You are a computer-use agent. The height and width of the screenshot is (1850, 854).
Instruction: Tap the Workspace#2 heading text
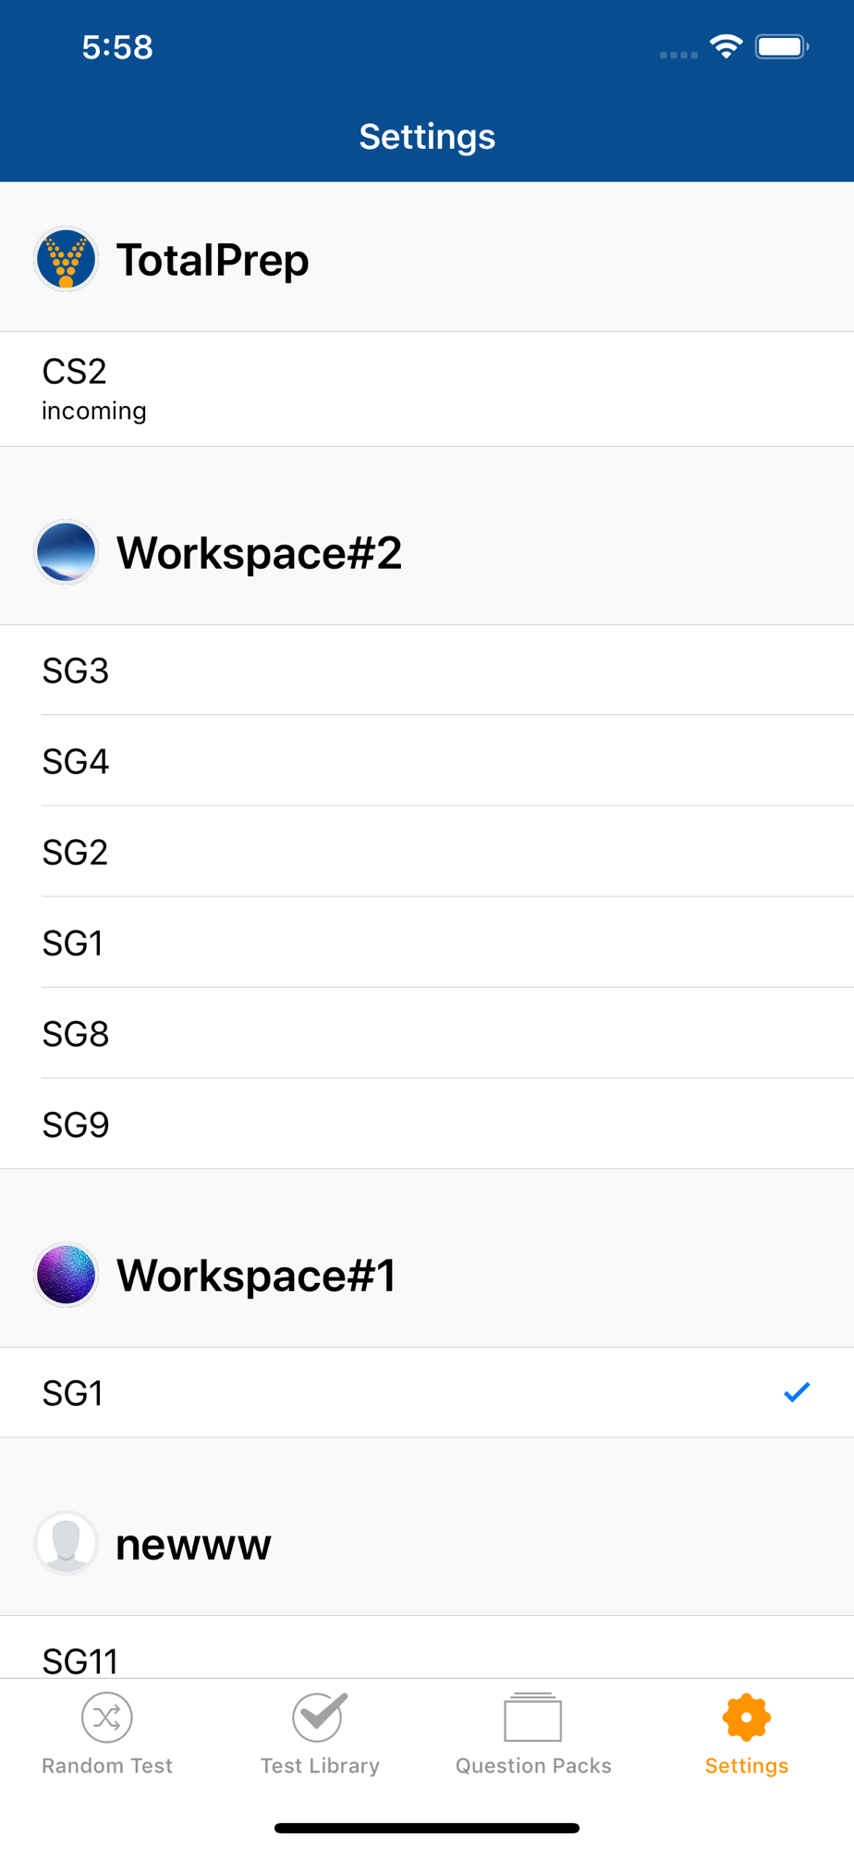(x=259, y=553)
